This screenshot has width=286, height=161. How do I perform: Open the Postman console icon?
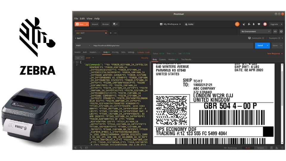pyautogui.click(x=86, y=148)
